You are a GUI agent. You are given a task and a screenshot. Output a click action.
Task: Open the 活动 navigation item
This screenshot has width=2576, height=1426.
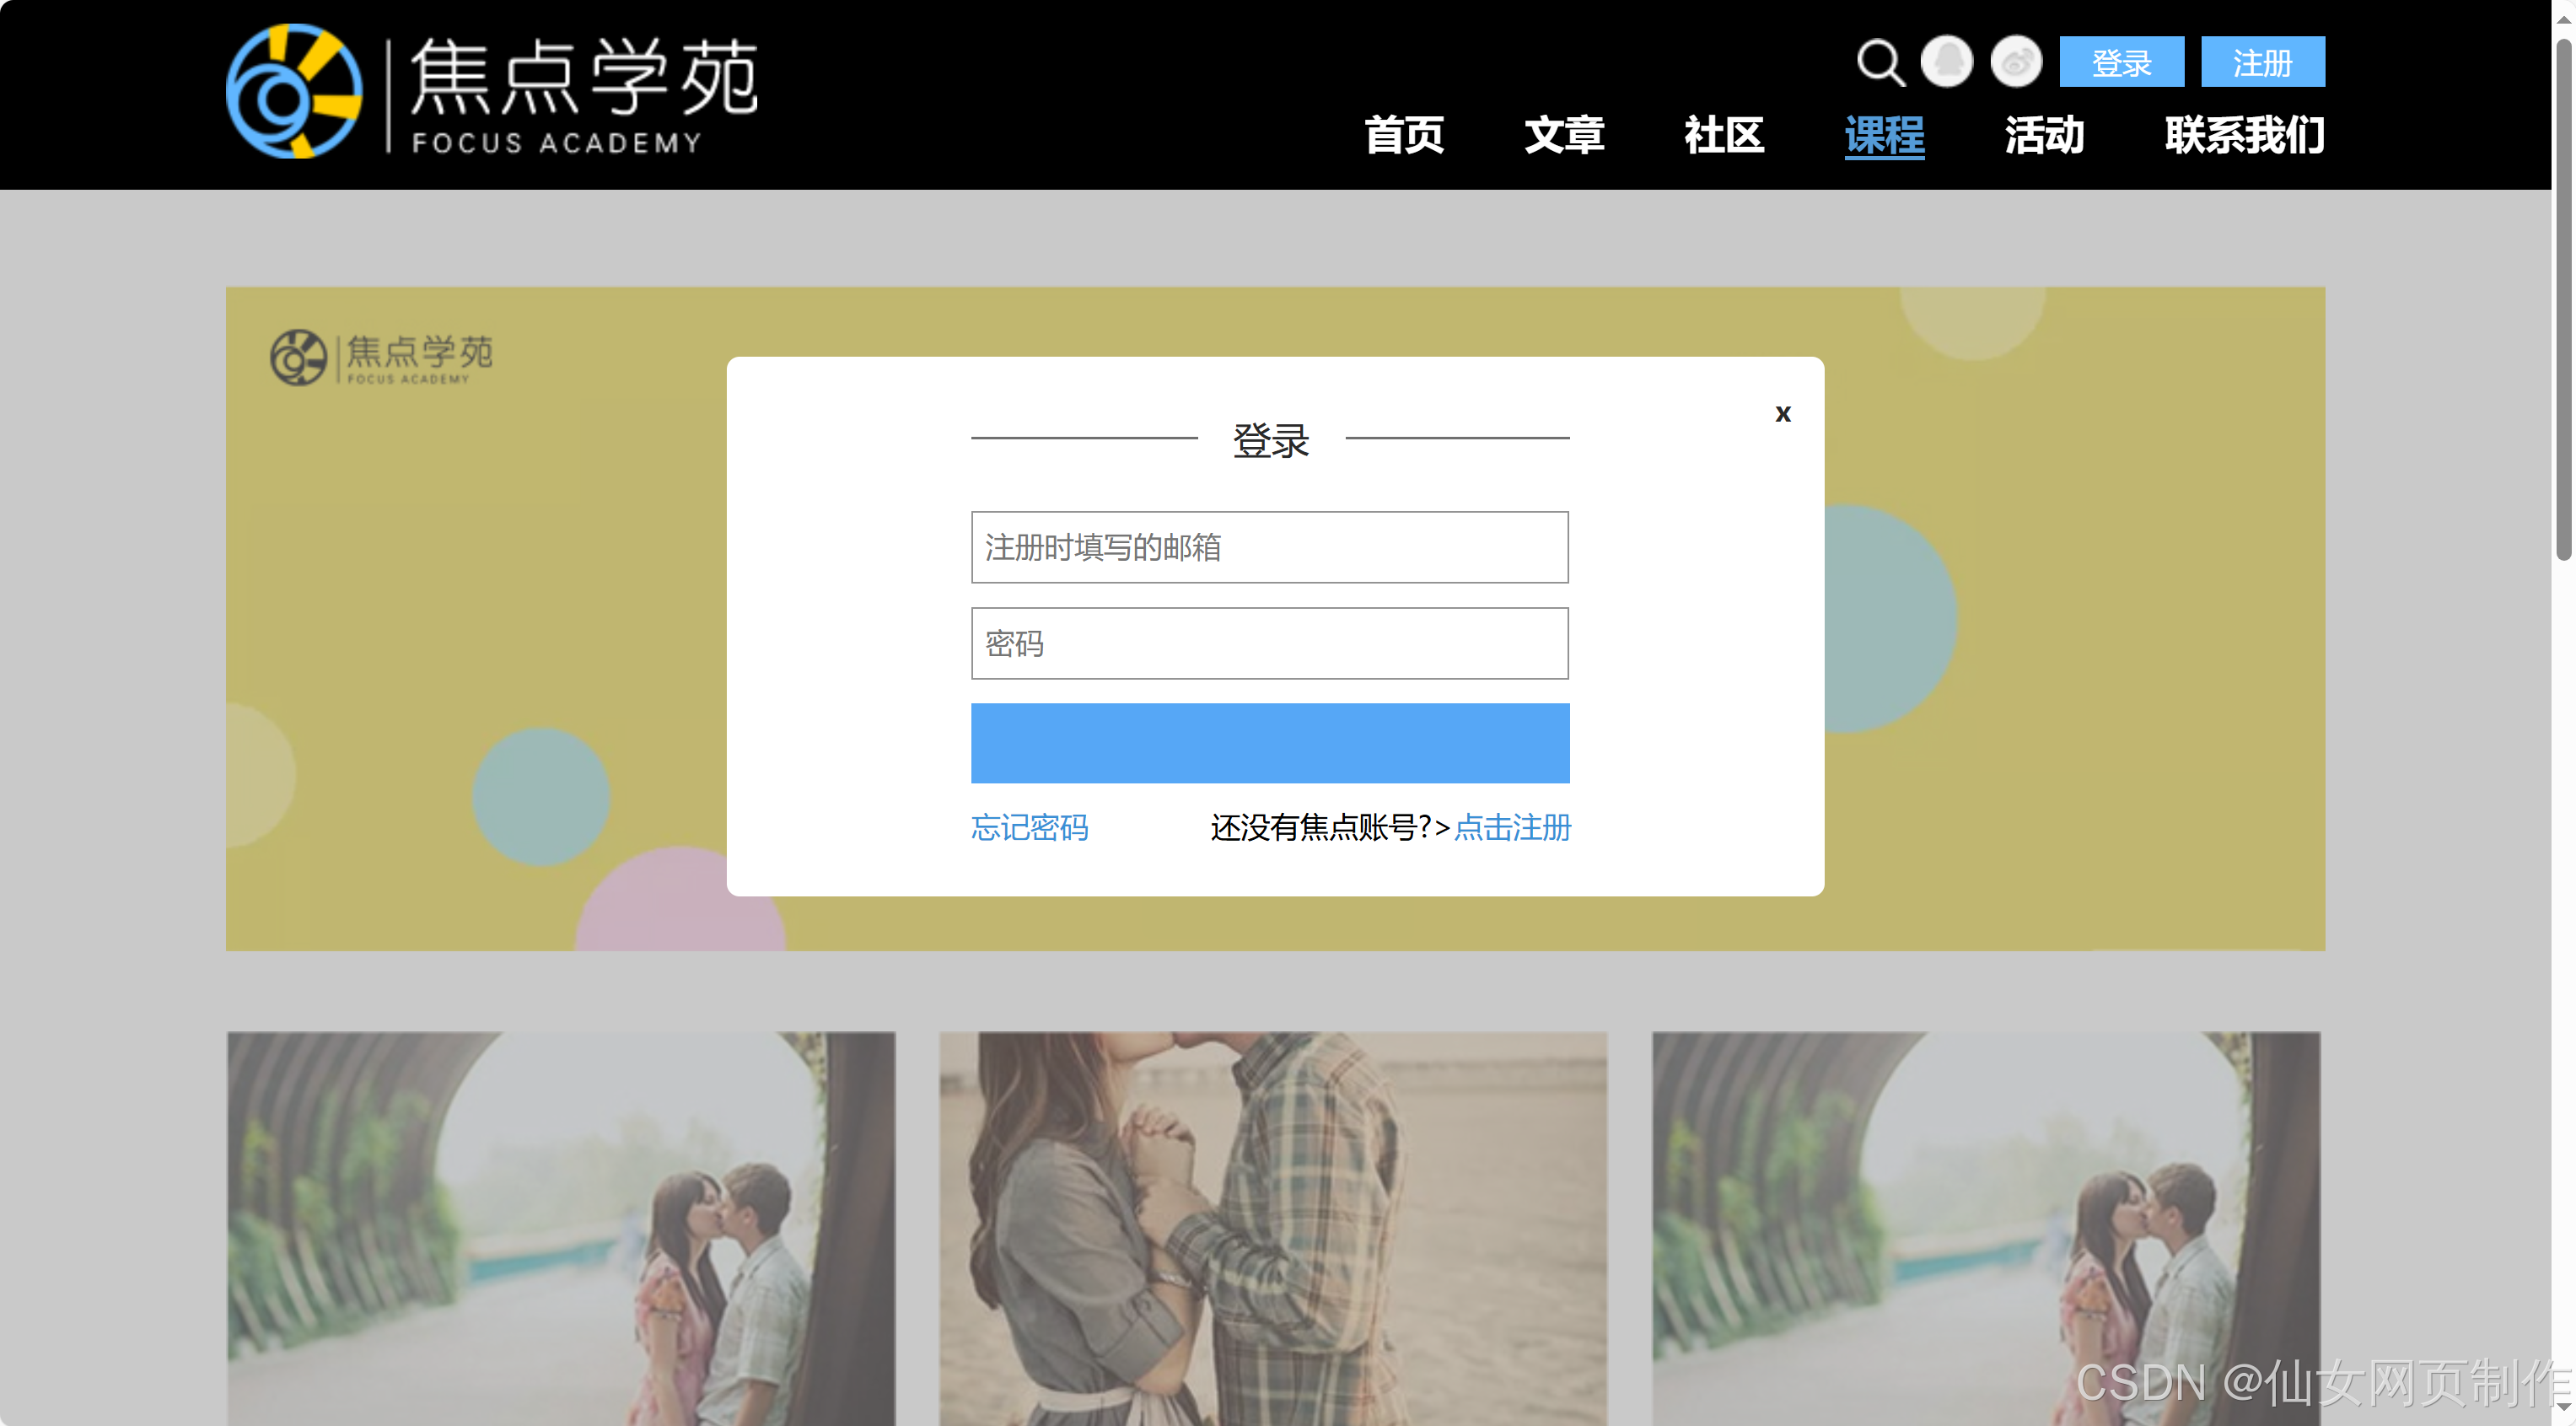(2044, 135)
